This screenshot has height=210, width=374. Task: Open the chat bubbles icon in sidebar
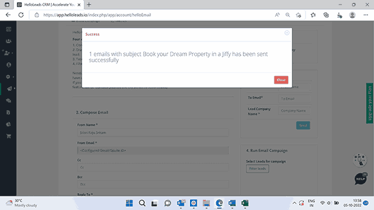coord(9,100)
